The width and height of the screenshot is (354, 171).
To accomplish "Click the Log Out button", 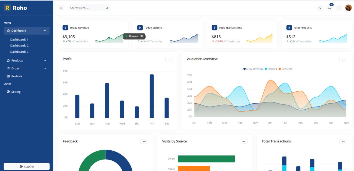I will coord(26,166).
